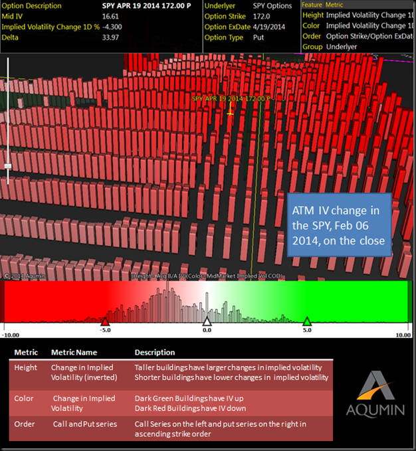
Task: Click the Aqumin logo
Action: point(375,395)
